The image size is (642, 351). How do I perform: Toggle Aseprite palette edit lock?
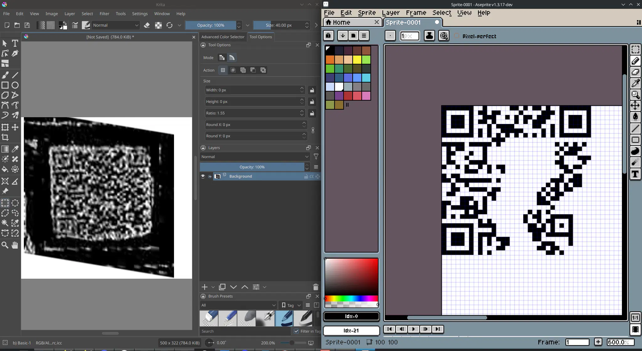(x=328, y=35)
